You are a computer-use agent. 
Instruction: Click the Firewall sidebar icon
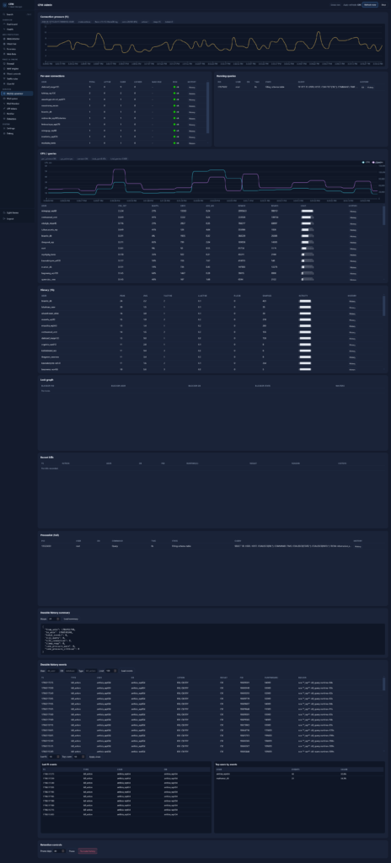pos(4,64)
